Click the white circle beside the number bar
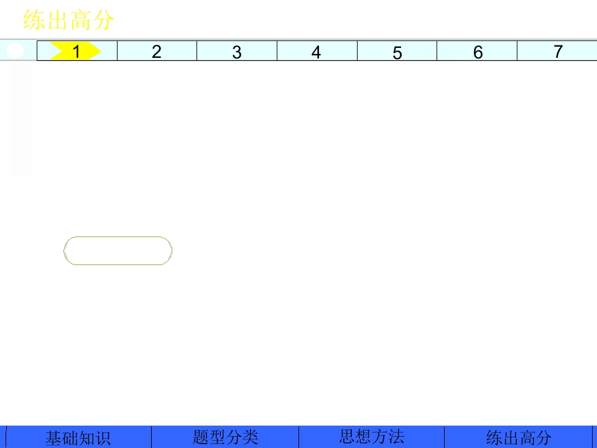This screenshot has width=597, height=448. [15, 50]
